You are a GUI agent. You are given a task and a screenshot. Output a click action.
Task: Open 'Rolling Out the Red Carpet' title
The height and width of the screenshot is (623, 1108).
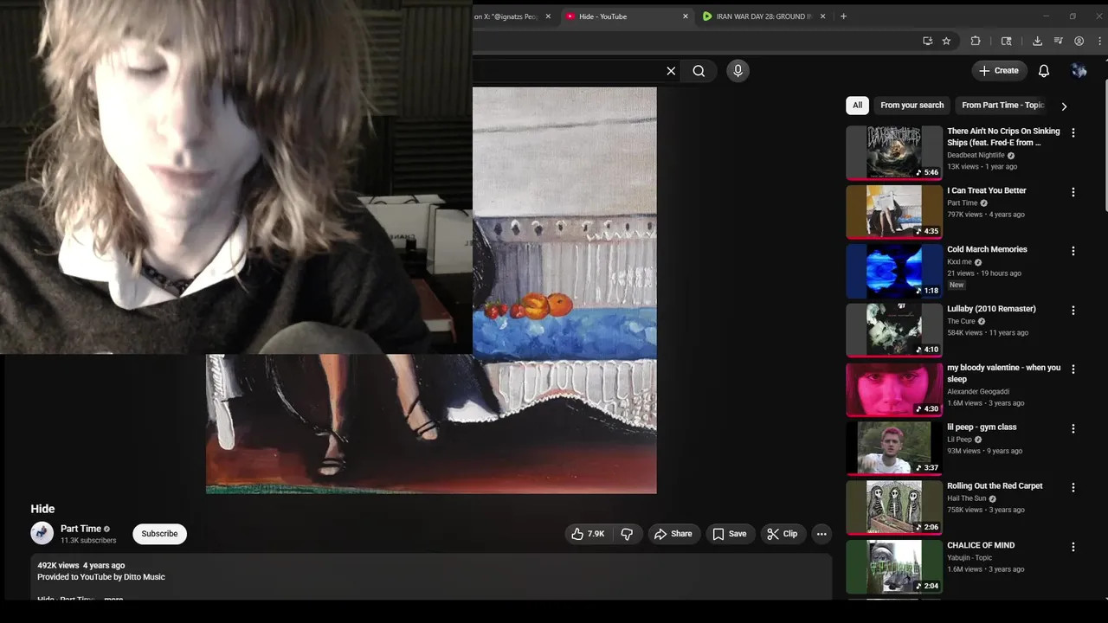pyautogui.click(x=995, y=486)
